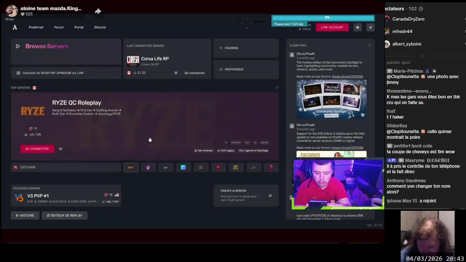Screen dimensions: 466x262
Task: Open the CREATE A SERVER card
Action: pyautogui.click(x=246, y=196)
